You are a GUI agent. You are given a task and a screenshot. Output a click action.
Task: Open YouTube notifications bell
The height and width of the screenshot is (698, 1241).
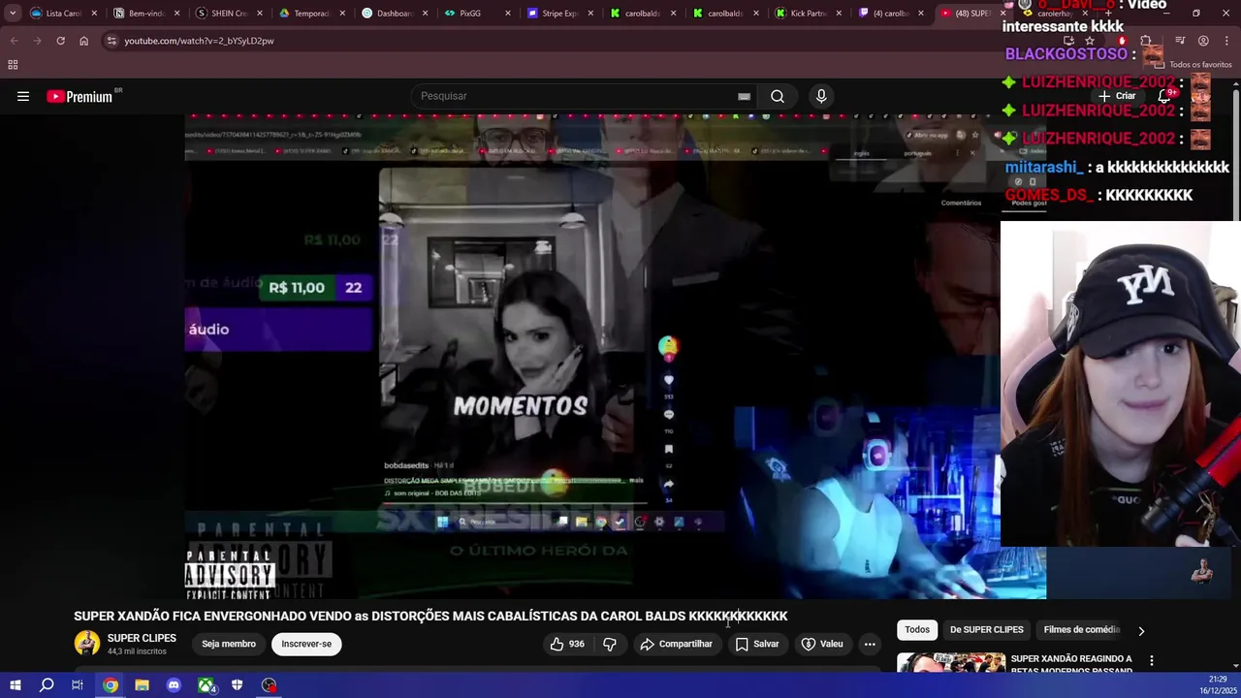[x=1164, y=96]
